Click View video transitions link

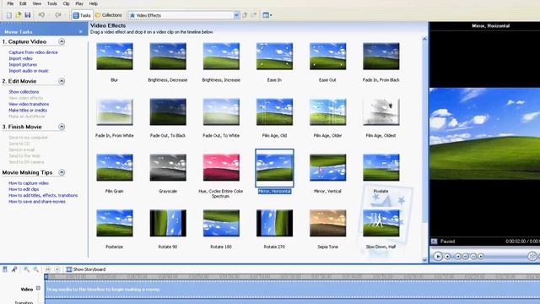coord(29,104)
